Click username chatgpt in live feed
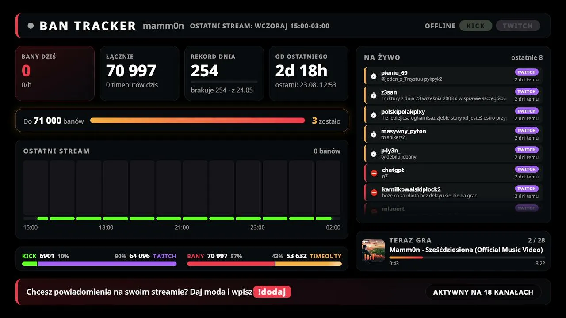Screen dimensions: 566x318 (393, 170)
